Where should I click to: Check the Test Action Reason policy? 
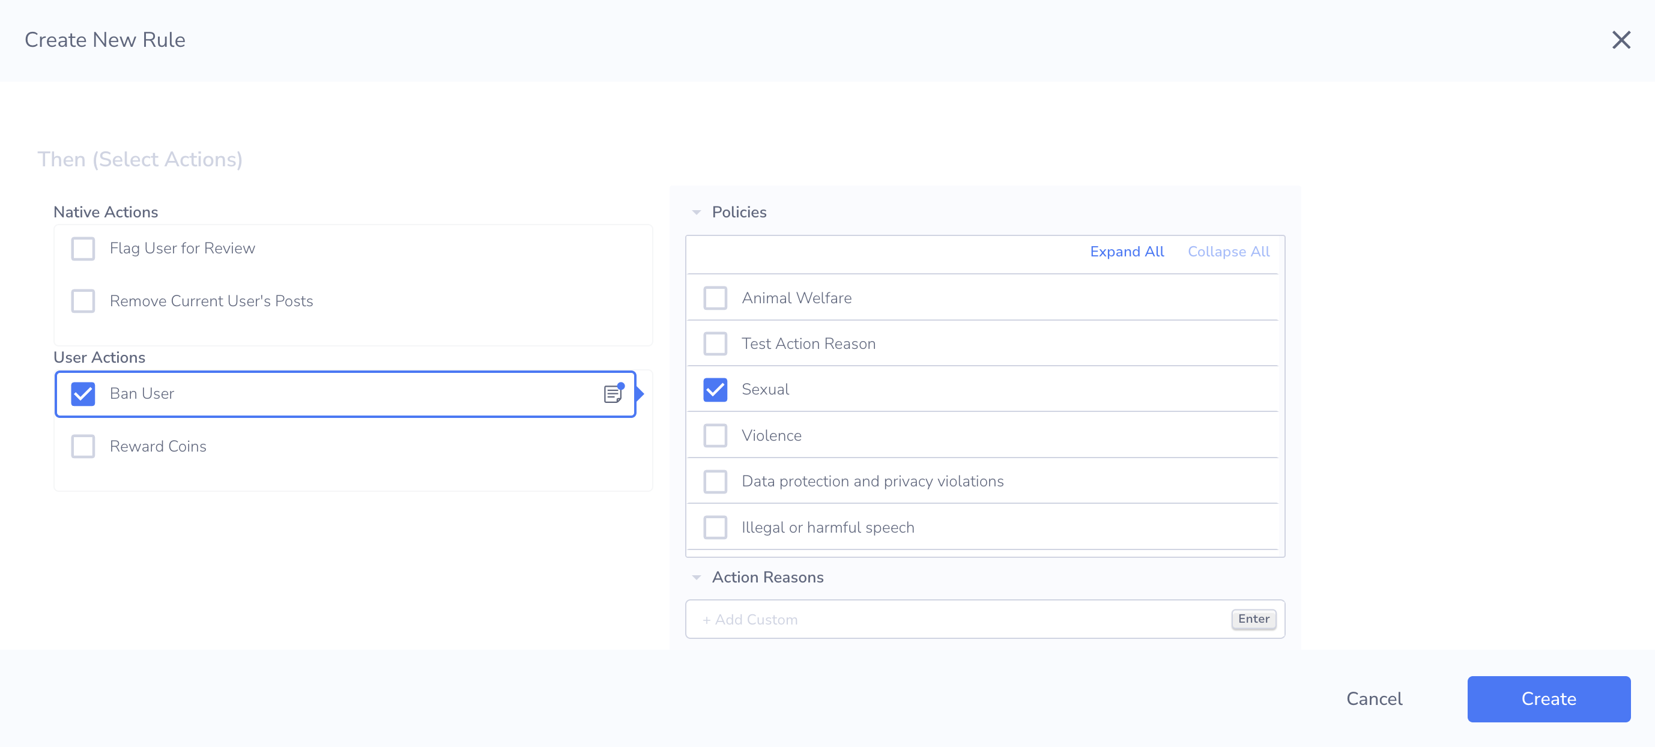coord(715,343)
